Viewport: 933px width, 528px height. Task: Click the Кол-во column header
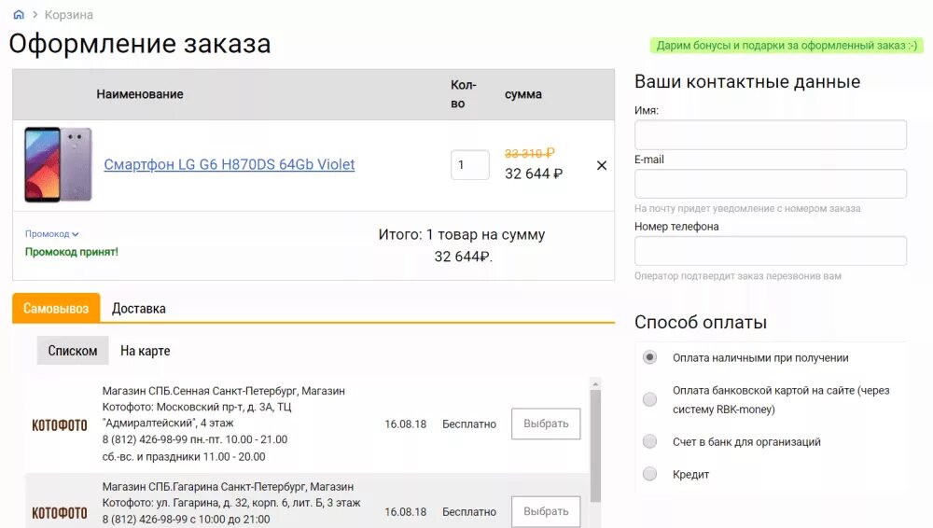(464, 94)
